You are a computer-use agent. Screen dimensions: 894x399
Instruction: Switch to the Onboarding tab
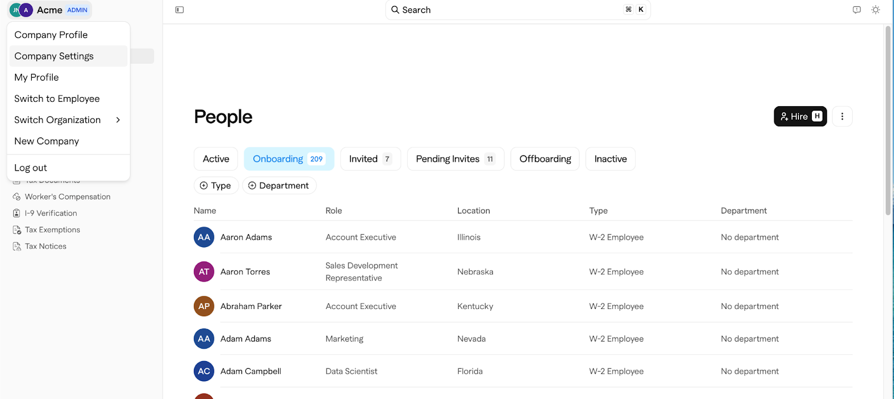[289, 159]
